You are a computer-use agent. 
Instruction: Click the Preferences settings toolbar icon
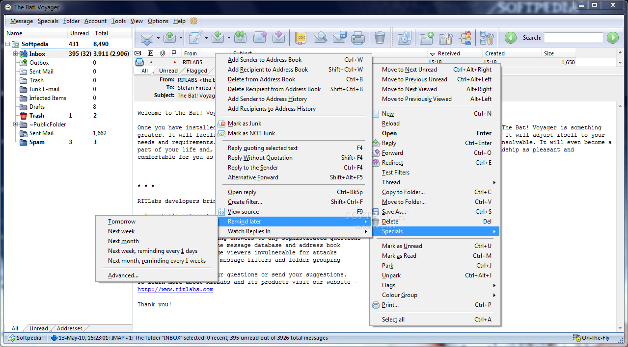pos(487,38)
